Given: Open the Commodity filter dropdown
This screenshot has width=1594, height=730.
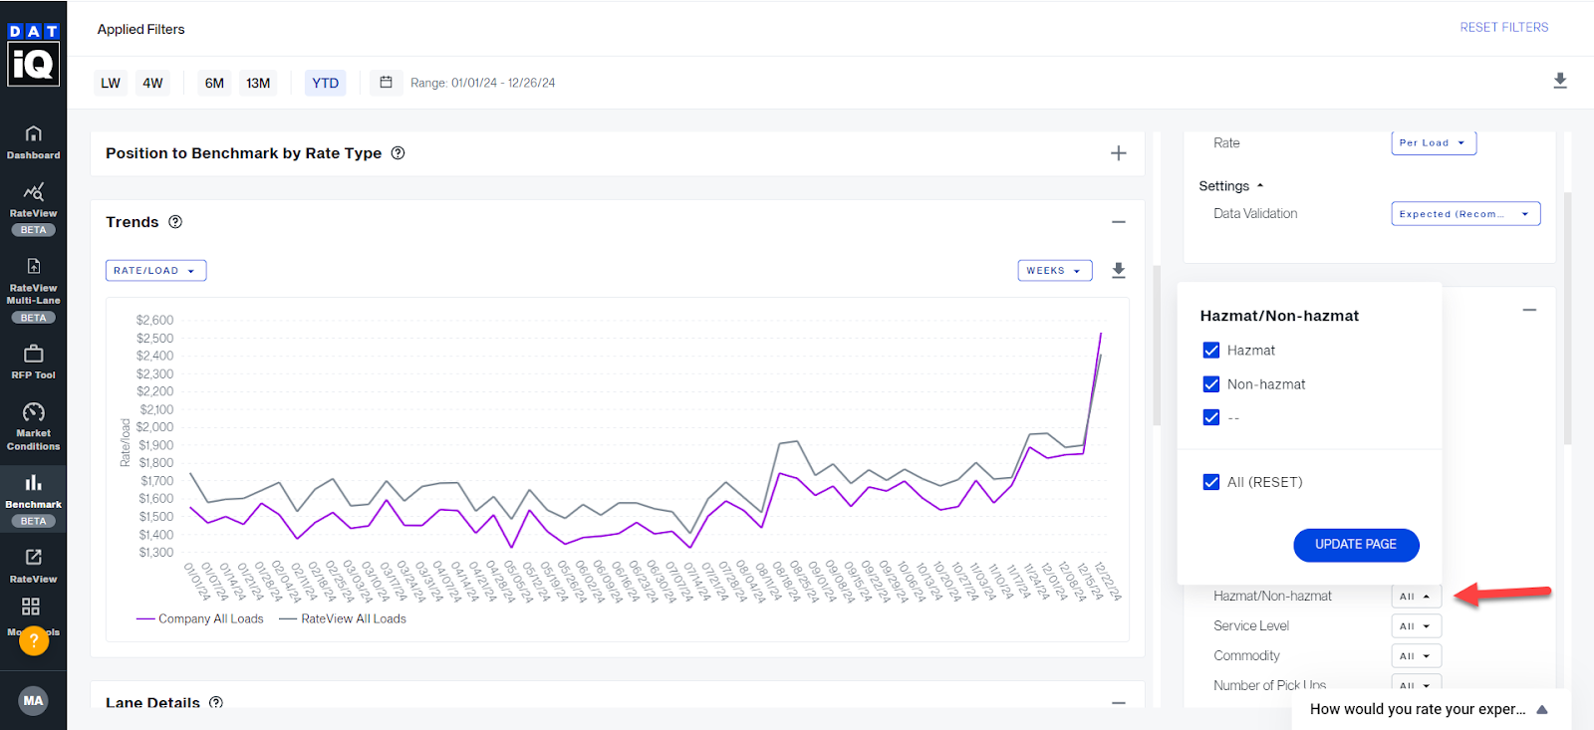Looking at the screenshot, I should coord(1416,656).
